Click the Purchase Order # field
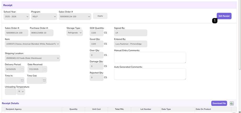The image size is (241, 113). (x=41, y=33)
